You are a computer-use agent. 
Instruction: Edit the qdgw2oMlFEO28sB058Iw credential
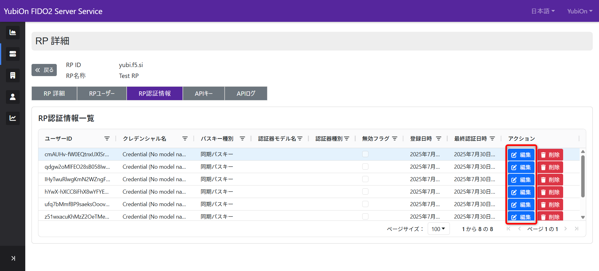(521, 167)
